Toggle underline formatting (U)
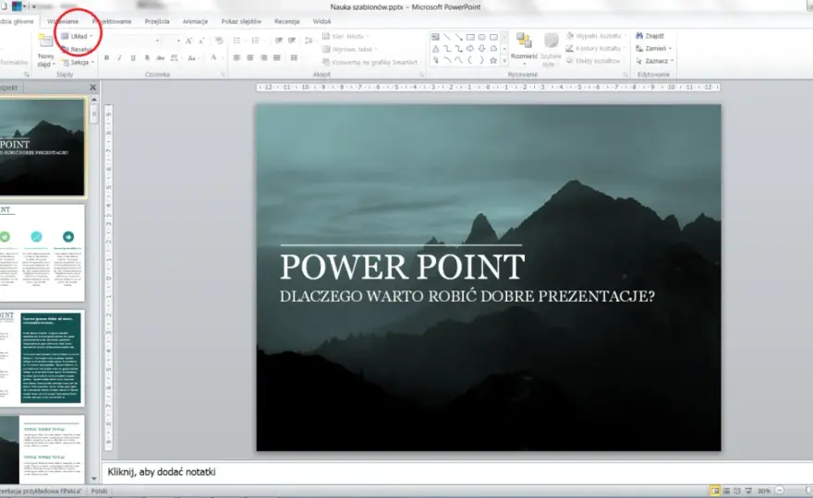This screenshot has height=498, width=813. [133, 58]
